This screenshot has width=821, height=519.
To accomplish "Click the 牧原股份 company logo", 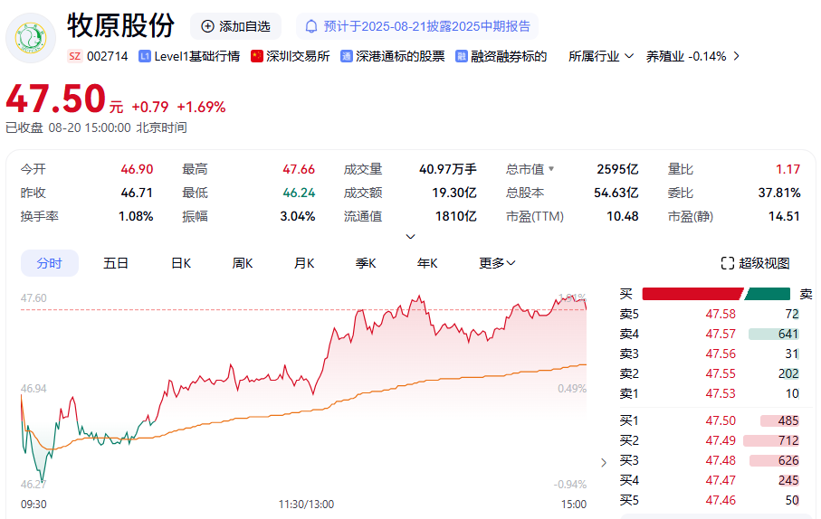I will pos(31,38).
